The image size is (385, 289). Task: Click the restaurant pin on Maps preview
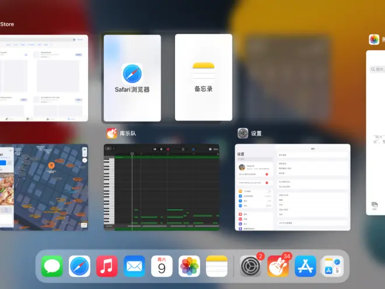(x=51, y=165)
